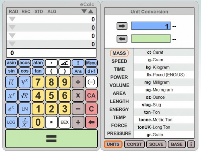Image resolution: width=201 pixels, height=152 pixels.
Task: Click the stack scroll-down triangle in header
Action: [84, 11]
